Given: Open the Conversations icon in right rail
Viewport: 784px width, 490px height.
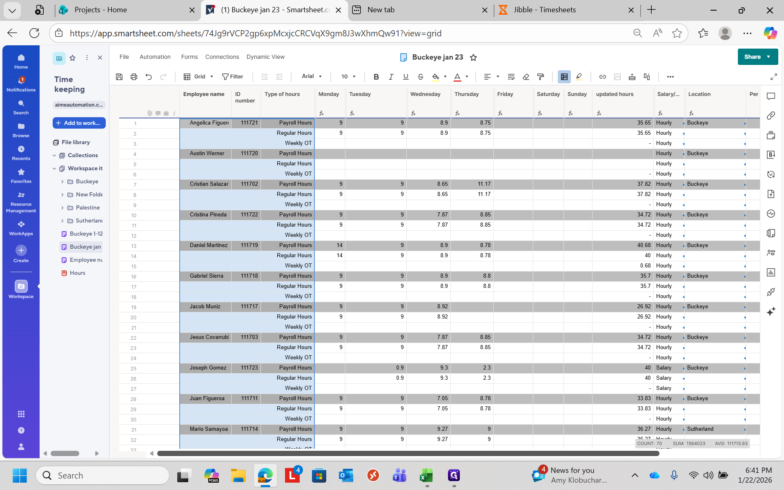Looking at the screenshot, I should pyautogui.click(x=771, y=96).
